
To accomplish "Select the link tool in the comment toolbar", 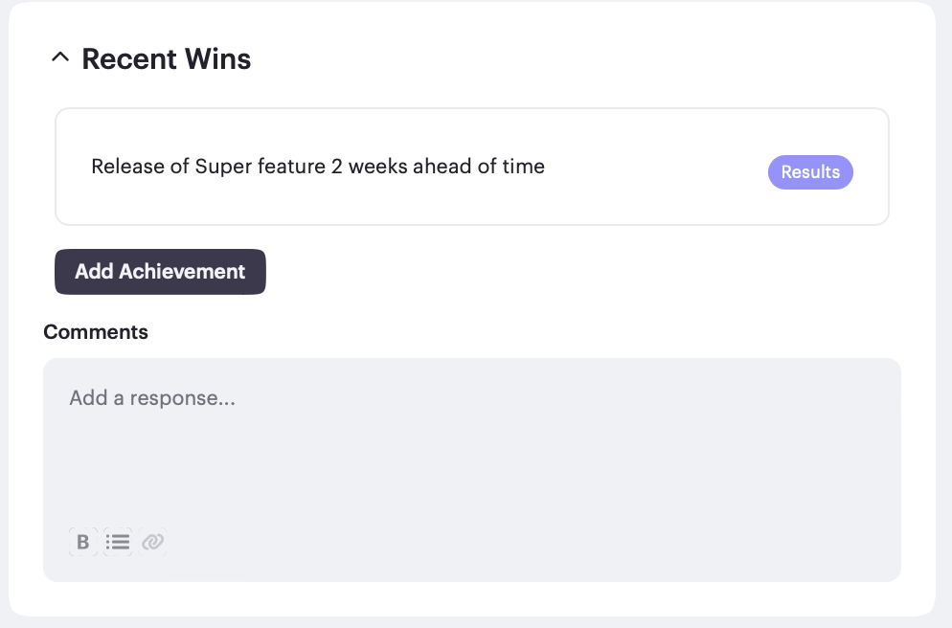I will pyautogui.click(x=152, y=542).
